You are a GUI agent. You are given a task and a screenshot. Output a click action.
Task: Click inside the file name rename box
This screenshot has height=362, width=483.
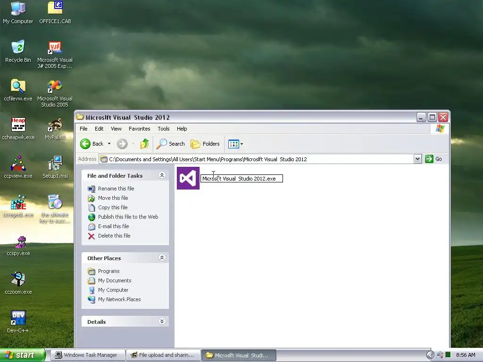[241, 179]
